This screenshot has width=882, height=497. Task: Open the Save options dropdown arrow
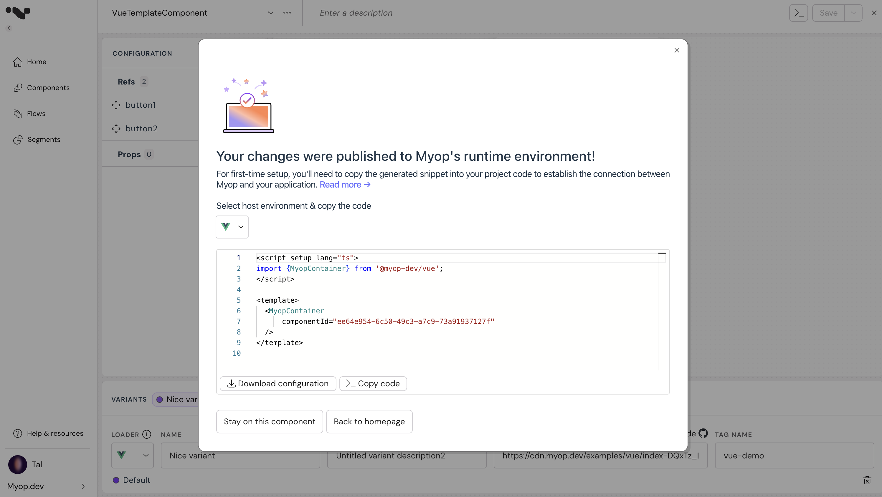pos(853,13)
